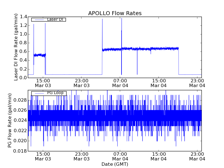Click "07:00 Mar 04" under the PG Loop plot
224x168 pixels.
[120, 157]
